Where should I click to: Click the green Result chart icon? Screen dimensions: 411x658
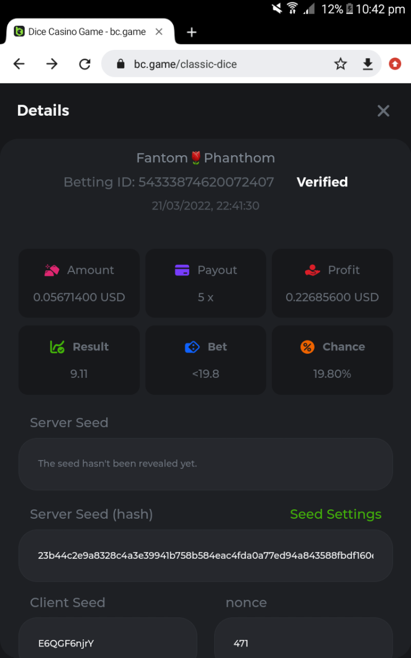pos(57,347)
